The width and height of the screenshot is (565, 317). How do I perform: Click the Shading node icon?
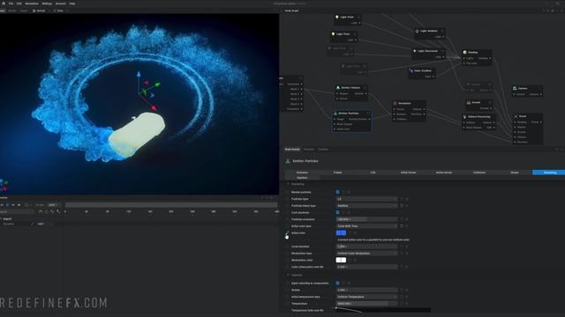465,52
